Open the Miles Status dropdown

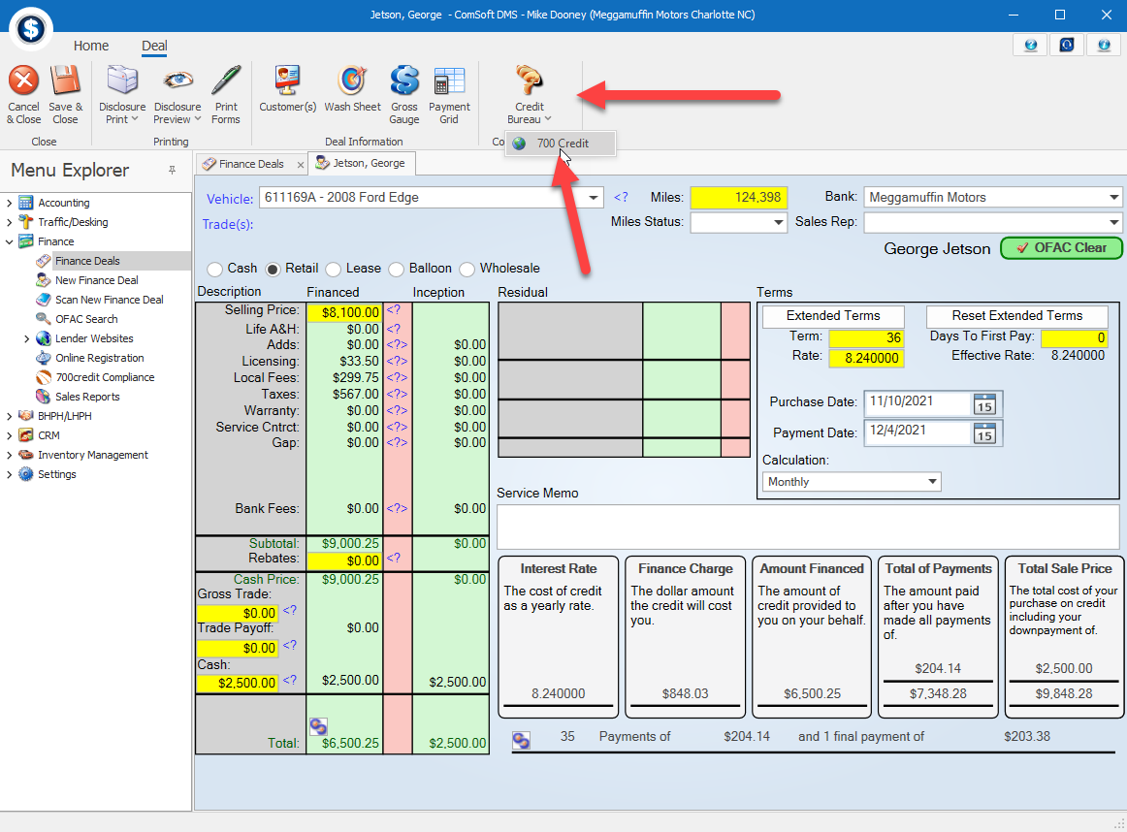point(779,223)
